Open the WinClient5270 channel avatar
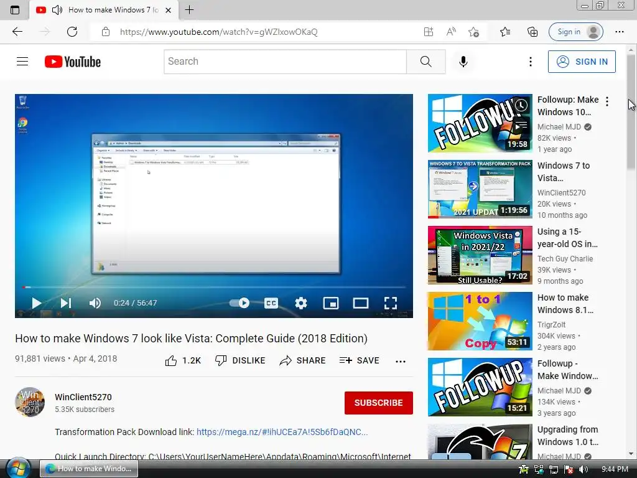The image size is (637, 478). 30,402
